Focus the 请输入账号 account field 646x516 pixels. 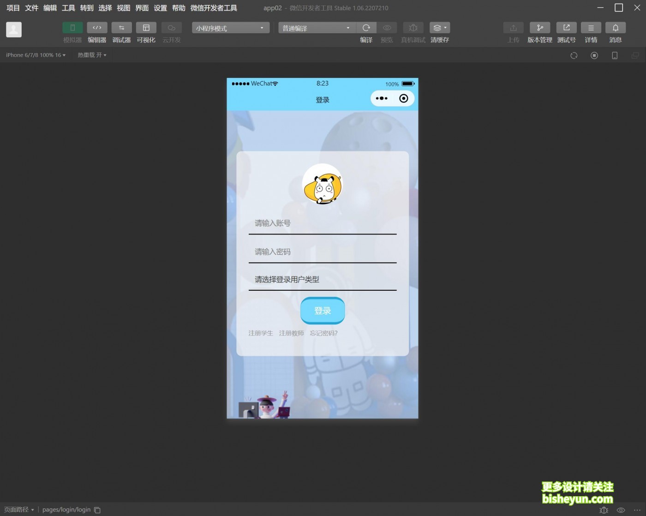pos(323,223)
